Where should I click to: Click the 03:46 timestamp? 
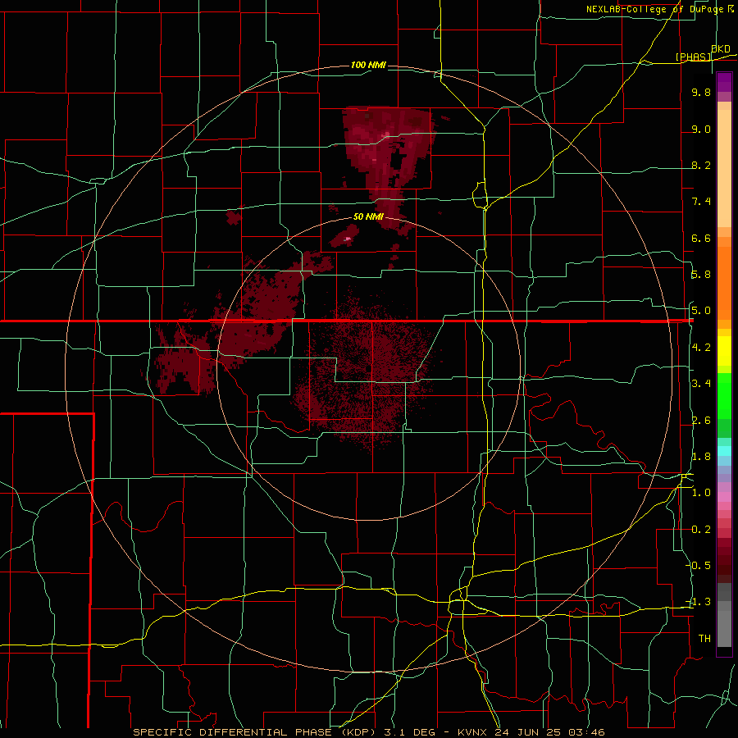(x=585, y=732)
